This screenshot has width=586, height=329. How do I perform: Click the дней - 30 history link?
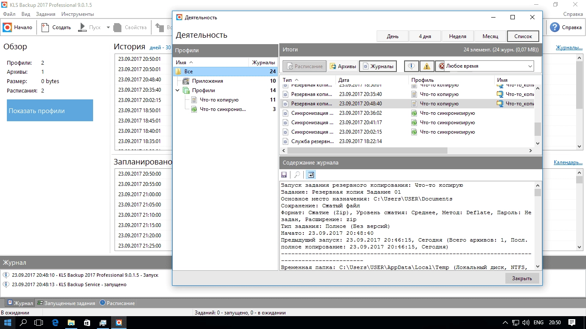[160, 48]
